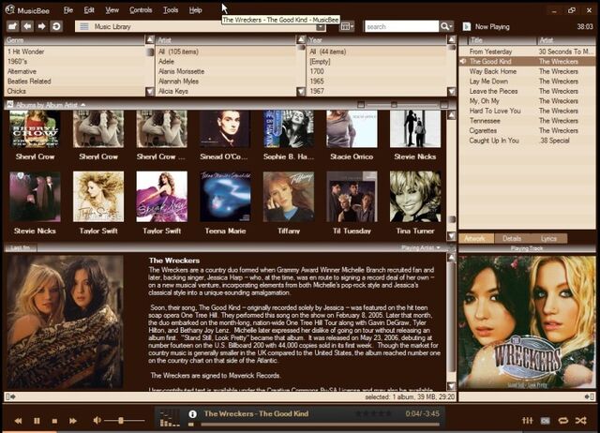The width and height of the screenshot is (600, 433).
Task: Click album grid scroll-down arrow
Action: coord(452,236)
